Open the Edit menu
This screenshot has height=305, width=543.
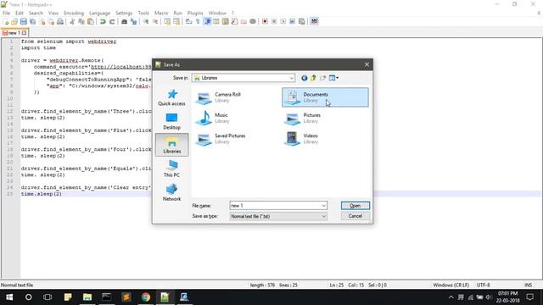coord(20,13)
